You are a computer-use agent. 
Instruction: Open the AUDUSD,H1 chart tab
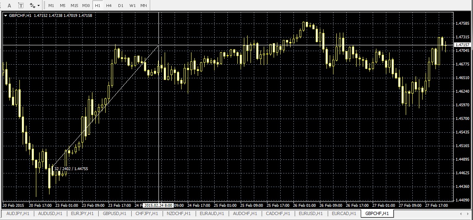[50, 213]
